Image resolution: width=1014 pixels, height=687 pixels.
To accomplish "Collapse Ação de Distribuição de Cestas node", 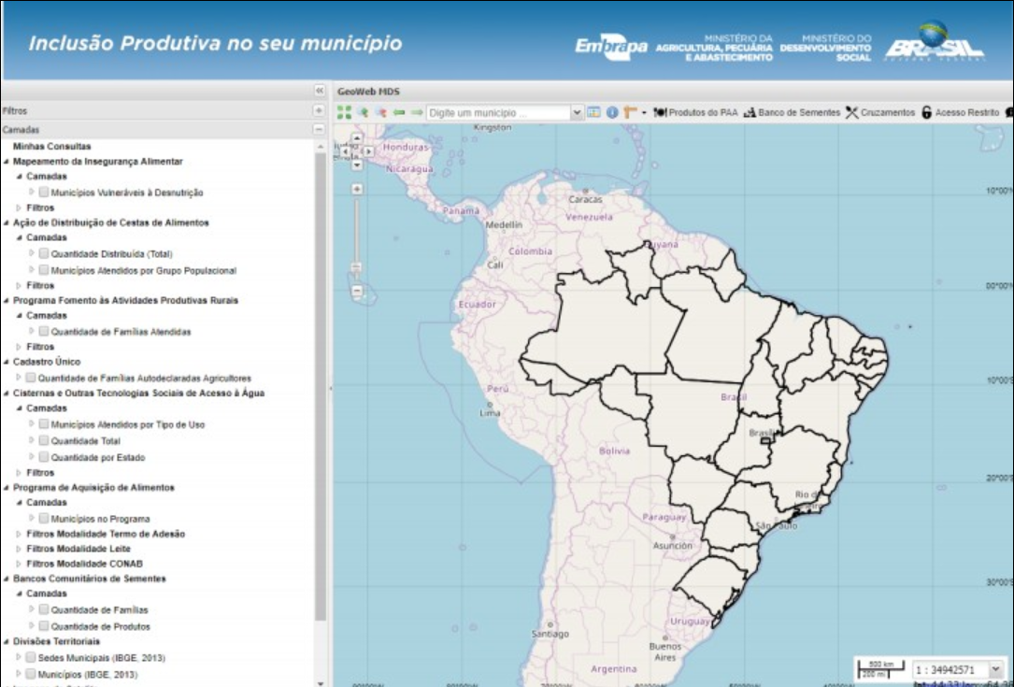I will click(x=7, y=223).
